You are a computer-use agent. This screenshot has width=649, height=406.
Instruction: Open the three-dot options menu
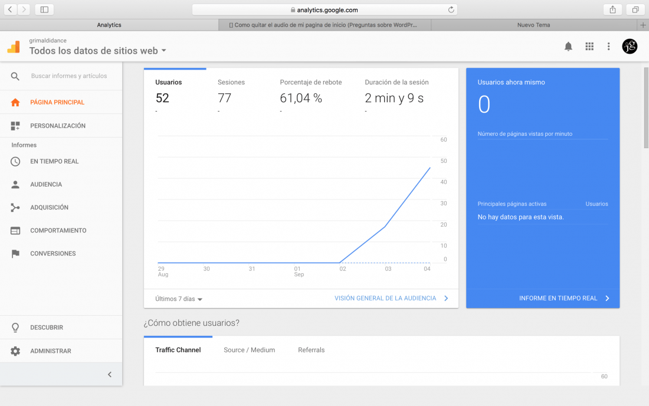point(608,47)
